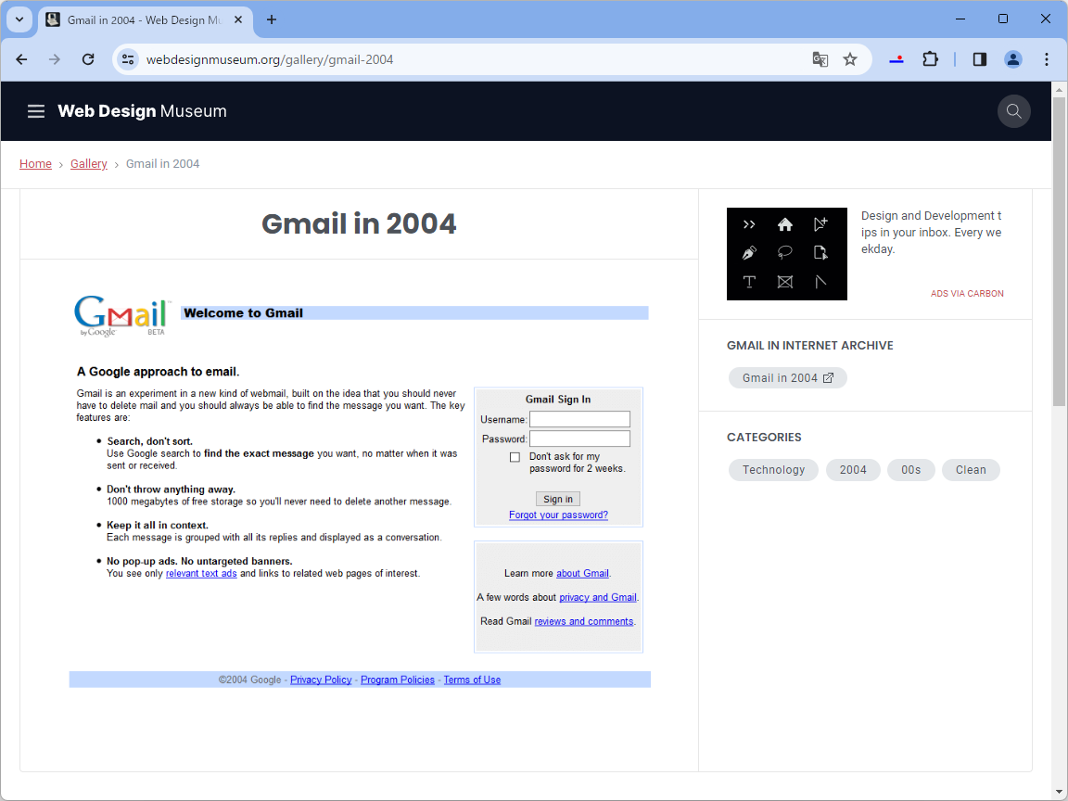The image size is (1068, 801).
Task: Click the Line tool icon in the ad
Action: (x=820, y=282)
